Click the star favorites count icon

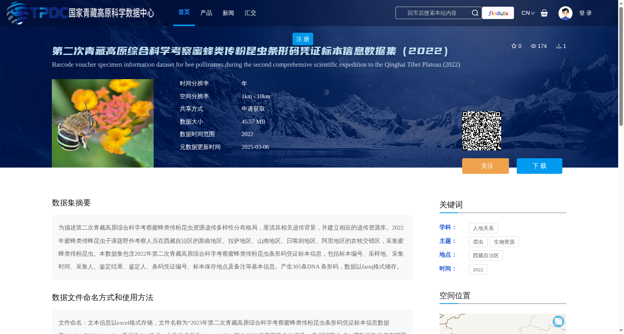tap(514, 46)
